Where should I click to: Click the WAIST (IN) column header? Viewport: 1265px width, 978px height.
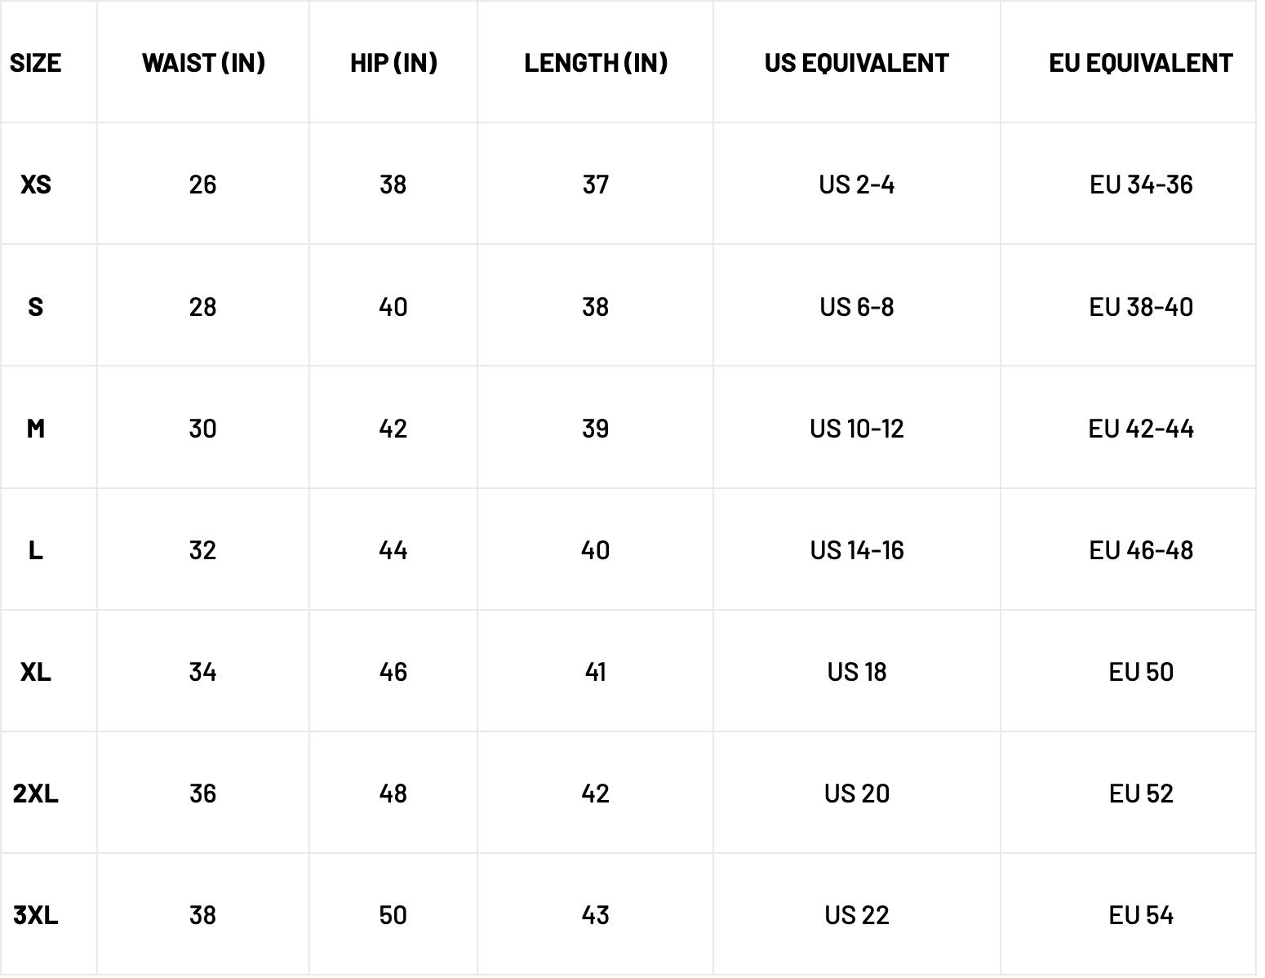pos(203,63)
